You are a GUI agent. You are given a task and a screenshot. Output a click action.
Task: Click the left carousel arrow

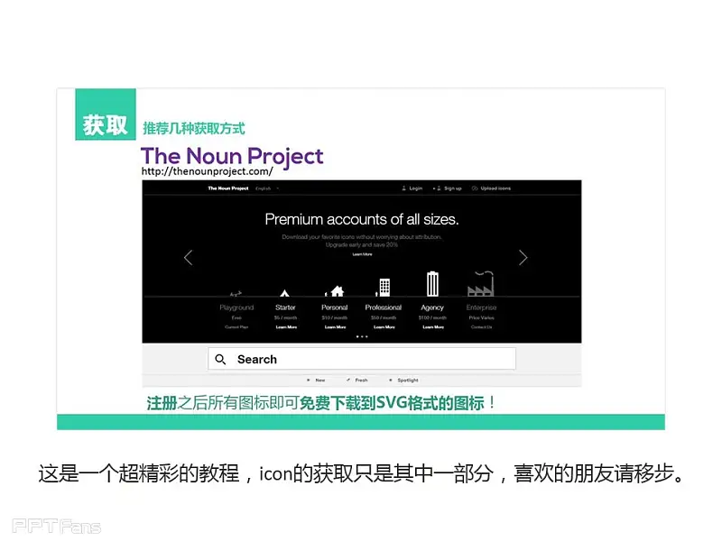(x=188, y=258)
